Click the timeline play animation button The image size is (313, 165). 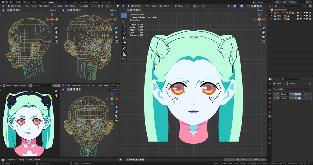click(x=137, y=160)
